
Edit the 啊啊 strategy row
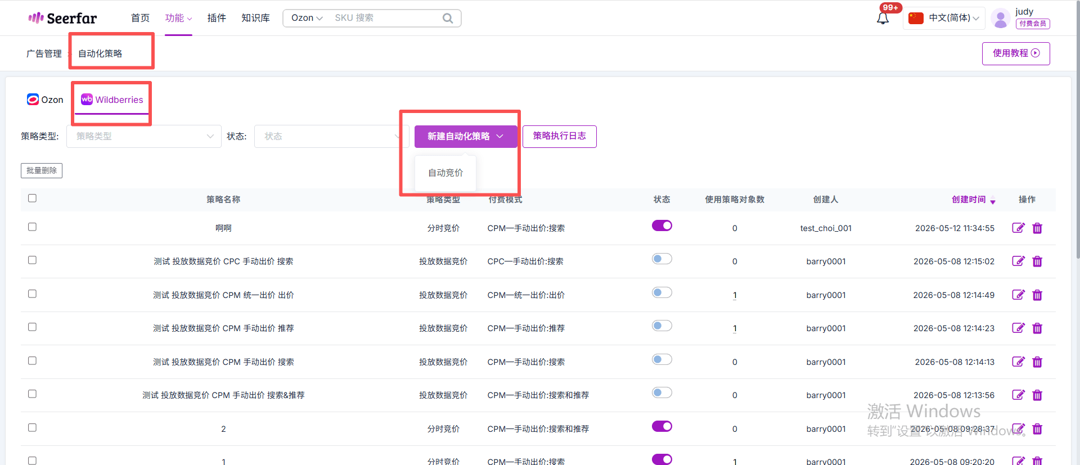[x=1018, y=228]
